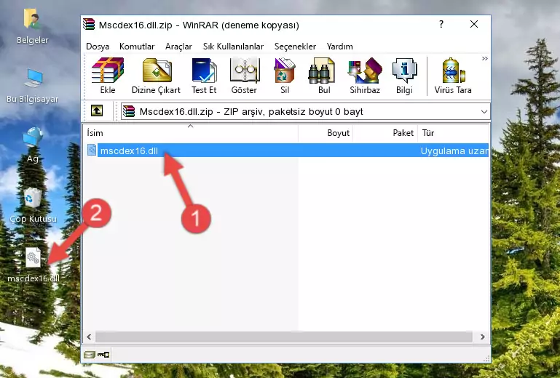
Task: Open the Komutlar menu
Action: tap(137, 47)
